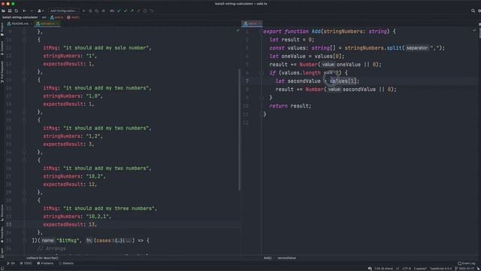The image size is (481, 271).
Task: Open the Problems tool window tab
Action: (x=45, y=263)
